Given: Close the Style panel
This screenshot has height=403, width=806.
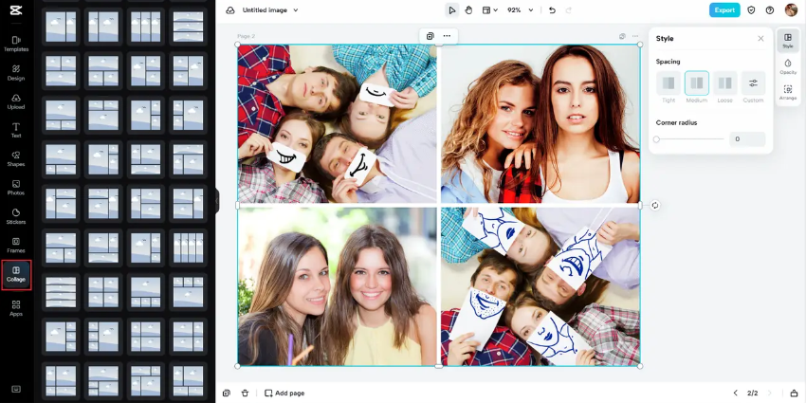Looking at the screenshot, I should click(760, 39).
